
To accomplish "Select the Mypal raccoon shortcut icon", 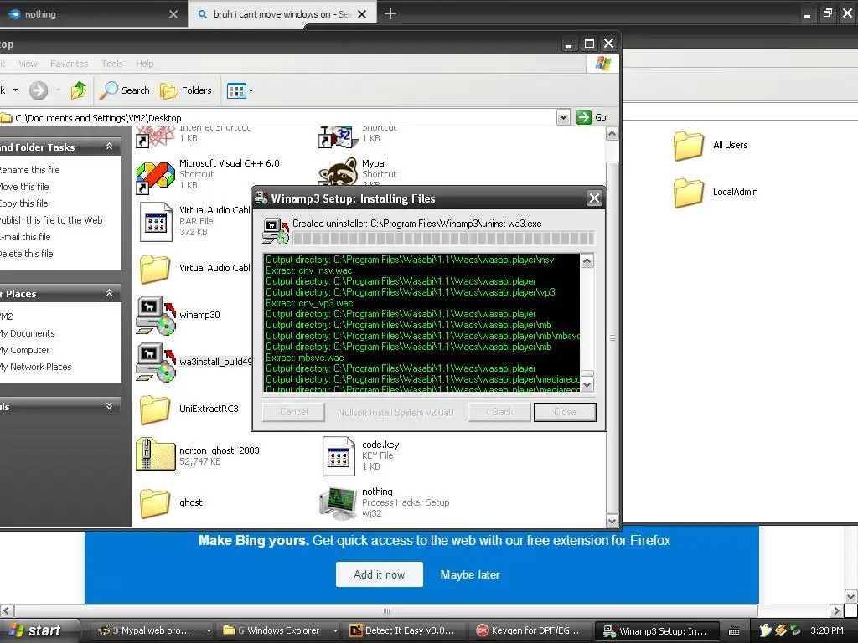I will [339, 172].
